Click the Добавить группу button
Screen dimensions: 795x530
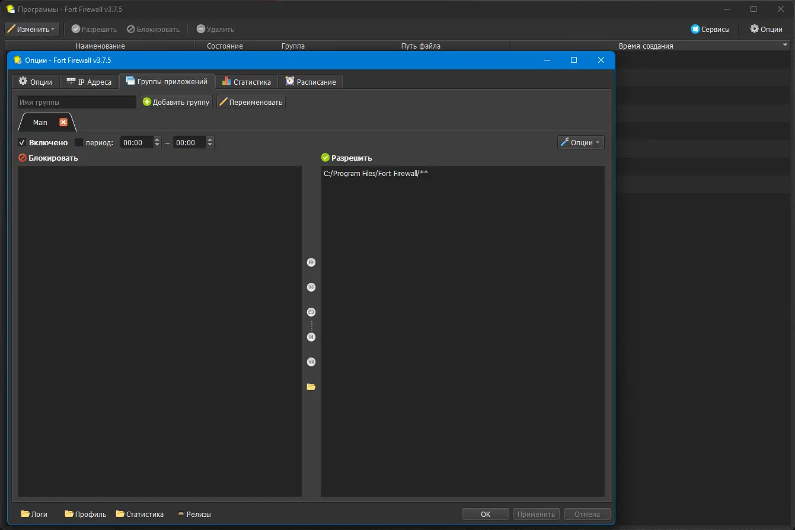(x=176, y=102)
